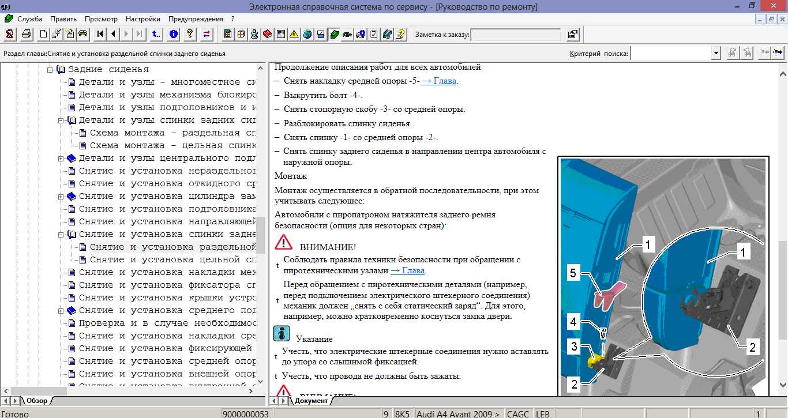Click the car with blue info badge icon
Viewport: 788px width, 418px height.
[x=361, y=34]
